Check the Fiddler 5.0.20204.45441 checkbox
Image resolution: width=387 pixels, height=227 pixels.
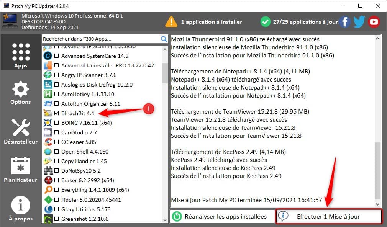pos(57,200)
